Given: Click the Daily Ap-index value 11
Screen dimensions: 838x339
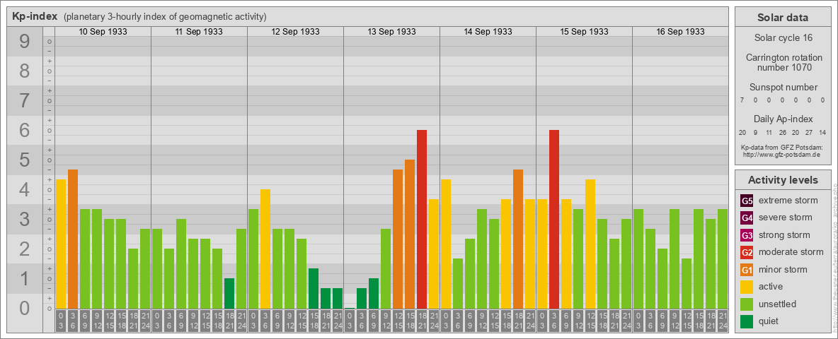Looking at the screenshot, I should 769,132.
